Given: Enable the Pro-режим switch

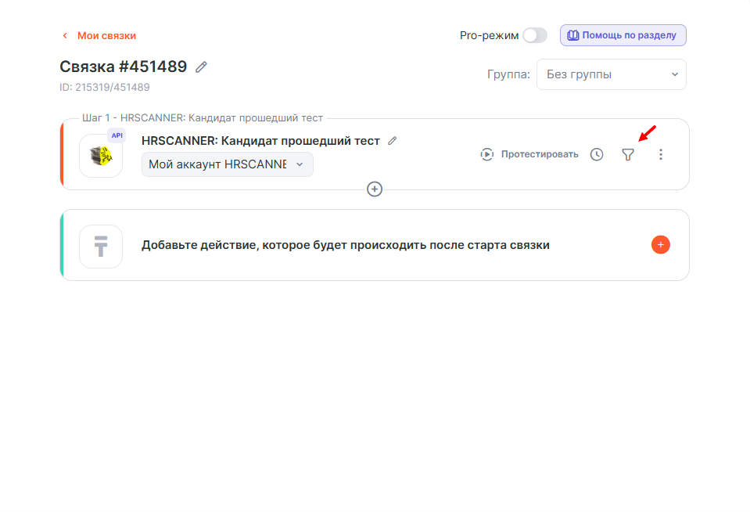Looking at the screenshot, I should coord(535,35).
